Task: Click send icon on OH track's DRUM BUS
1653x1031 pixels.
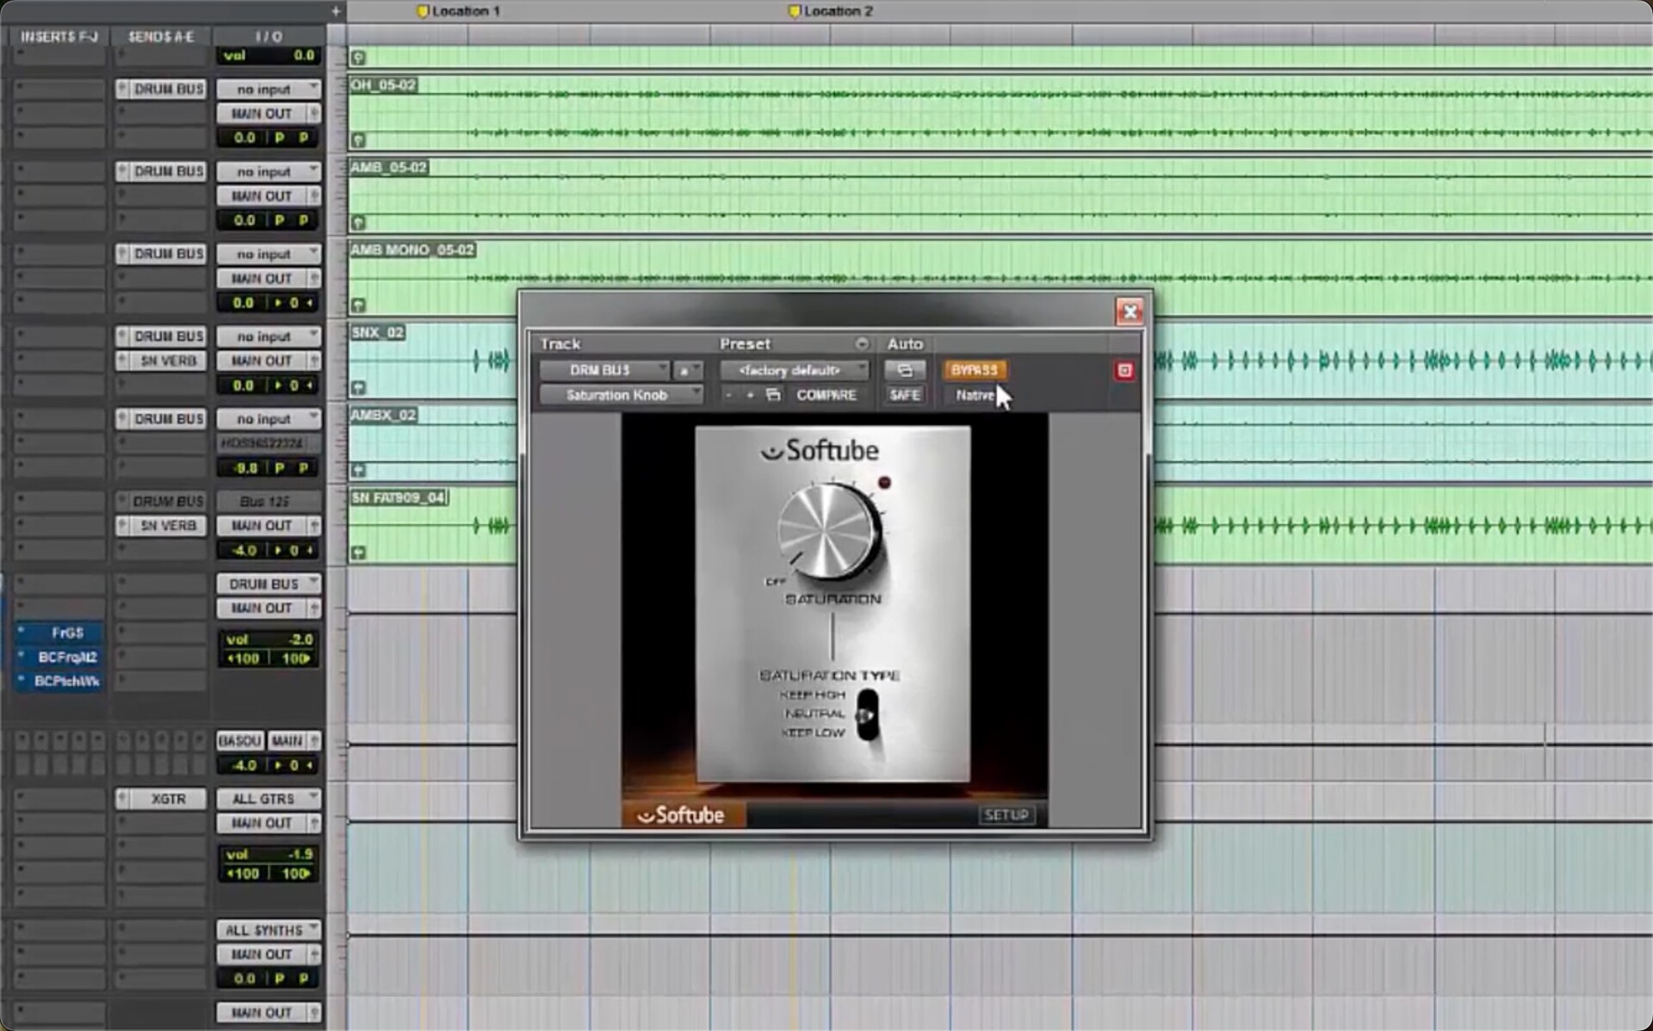Action: pos(122,89)
